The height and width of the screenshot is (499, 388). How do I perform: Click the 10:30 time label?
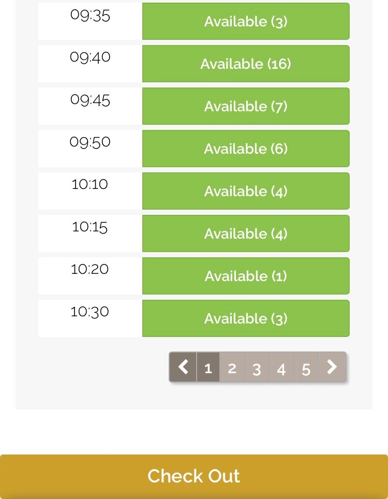coord(89,312)
